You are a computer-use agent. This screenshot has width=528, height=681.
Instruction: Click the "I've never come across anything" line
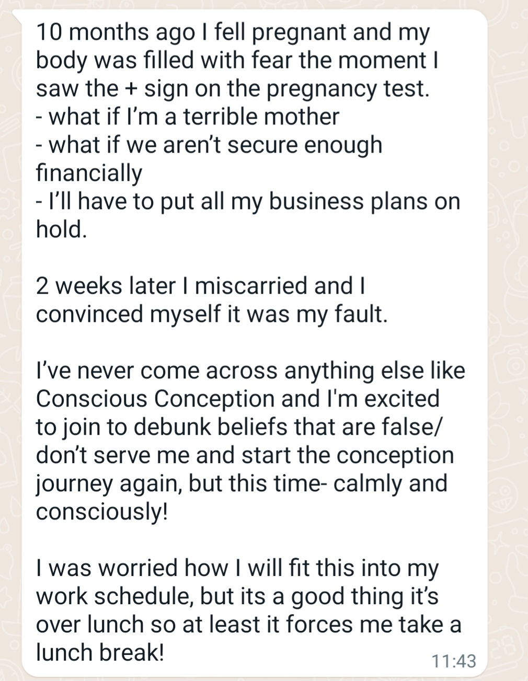click(x=250, y=371)
